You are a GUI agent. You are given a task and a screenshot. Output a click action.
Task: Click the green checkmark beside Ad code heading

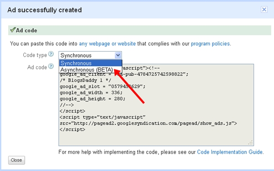coord(13,30)
